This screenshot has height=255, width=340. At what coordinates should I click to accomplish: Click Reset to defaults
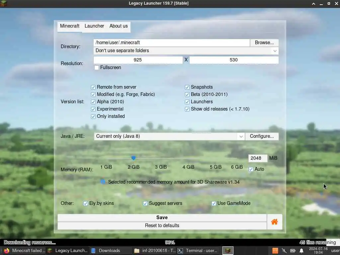pos(162,225)
